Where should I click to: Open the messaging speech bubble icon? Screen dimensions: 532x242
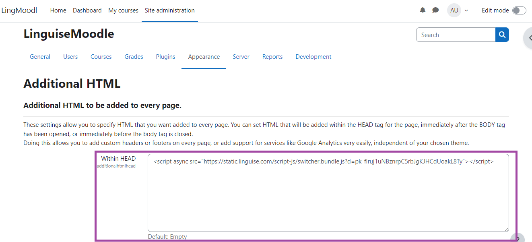tap(435, 10)
